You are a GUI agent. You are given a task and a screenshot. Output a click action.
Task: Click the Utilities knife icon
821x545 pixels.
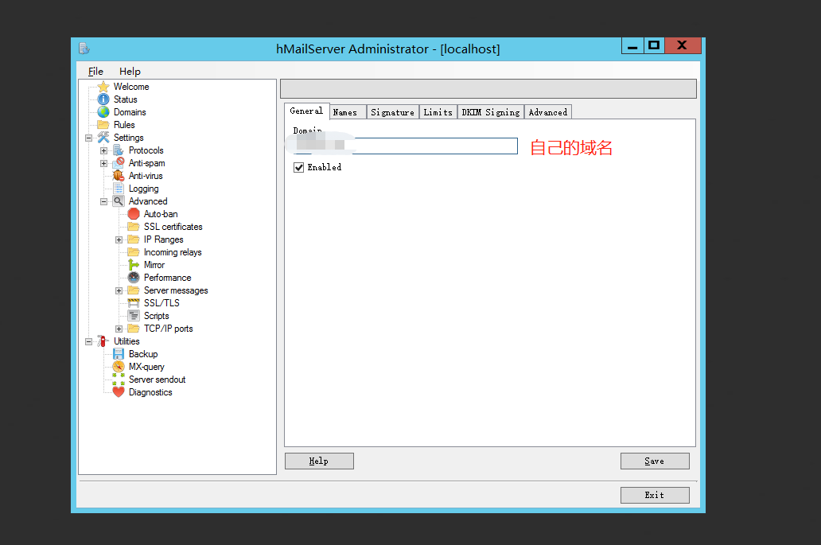pos(103,341)
